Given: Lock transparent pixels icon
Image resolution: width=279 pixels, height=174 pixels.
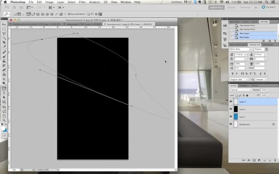Looking at the screenshot, I should click(x=236, y=95).
